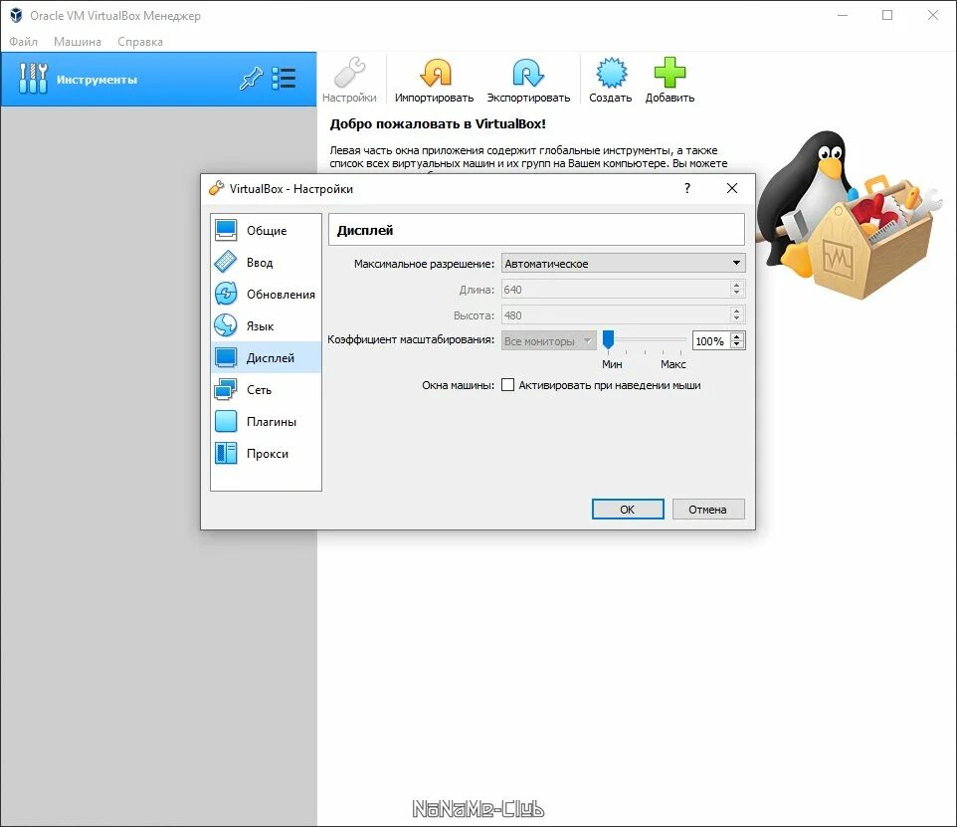This screenshot has width=957, height=827.
Task: Click the Создать toolbar label
Action: (x=611, y=98)
